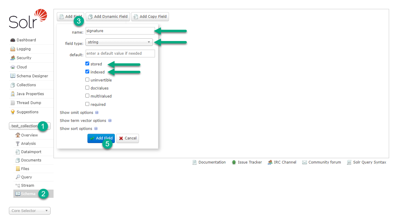Open the Issue Tracker link
The height and width of the screenshot is (223, 398).
[250, 162]
